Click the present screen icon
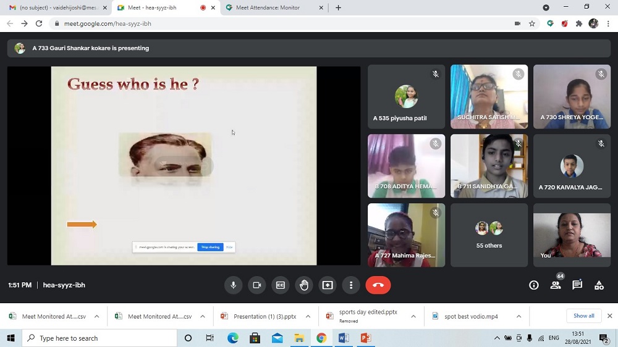This screenshot has height=347, width=618. tap(328, 285)
